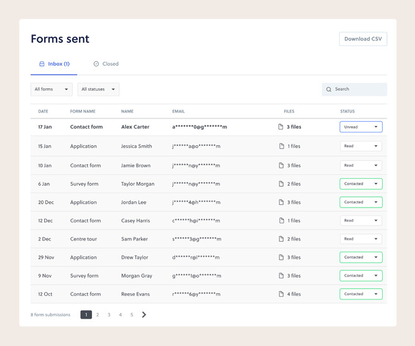Go to next page with the arrow icon
The height and width of the screenshot is (346, 415).
pos(144,315)
